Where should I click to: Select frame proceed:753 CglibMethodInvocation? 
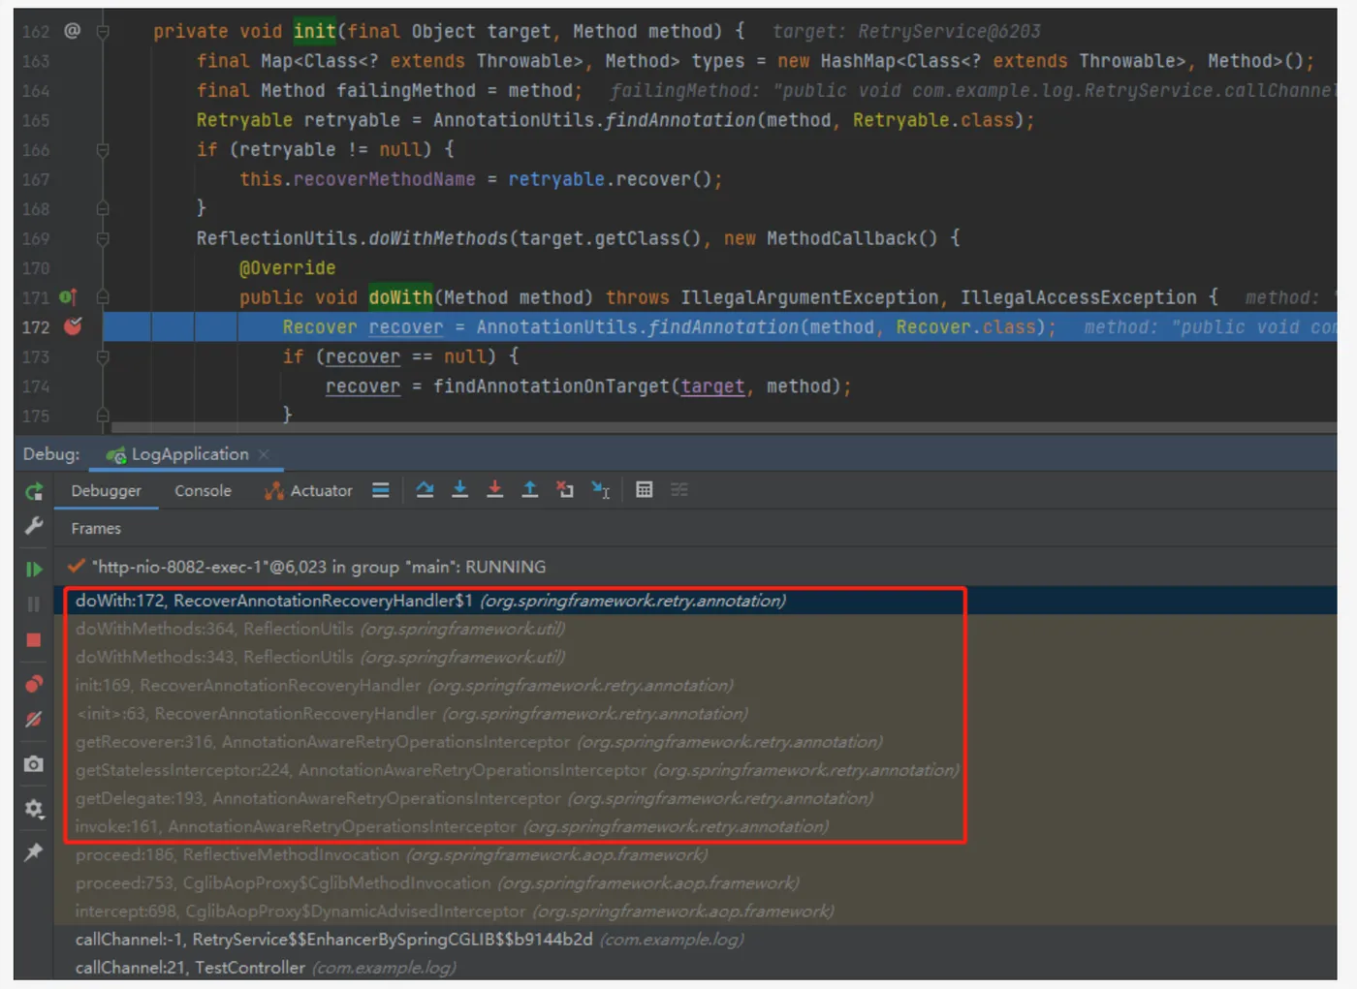[x=695, y=882]
